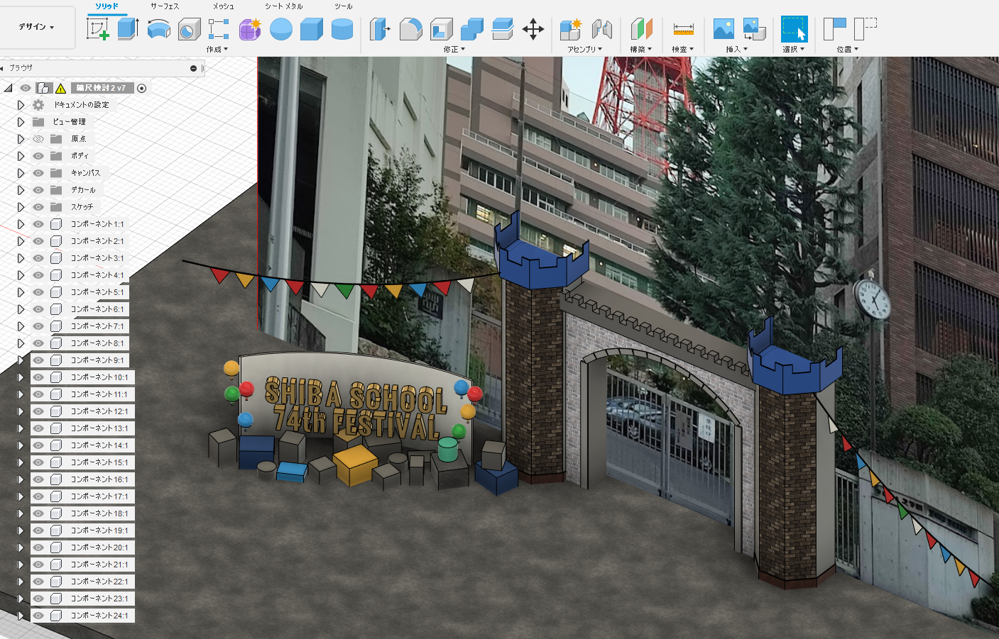The width and height of the screenshot is (999, 639).
Task: Switch to the サーフェス tab
Action: (165, 6)
